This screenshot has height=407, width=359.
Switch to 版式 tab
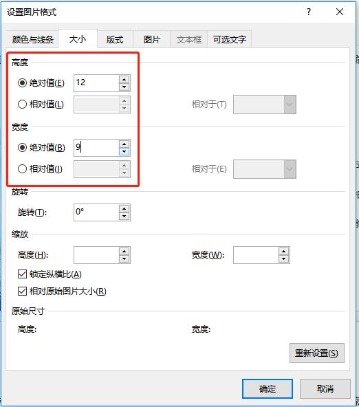115,39
